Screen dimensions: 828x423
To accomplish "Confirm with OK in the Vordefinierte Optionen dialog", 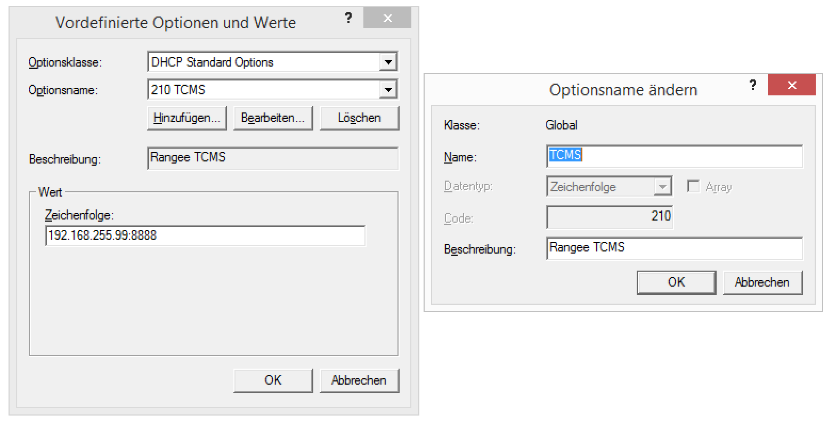I will (273, 380).
